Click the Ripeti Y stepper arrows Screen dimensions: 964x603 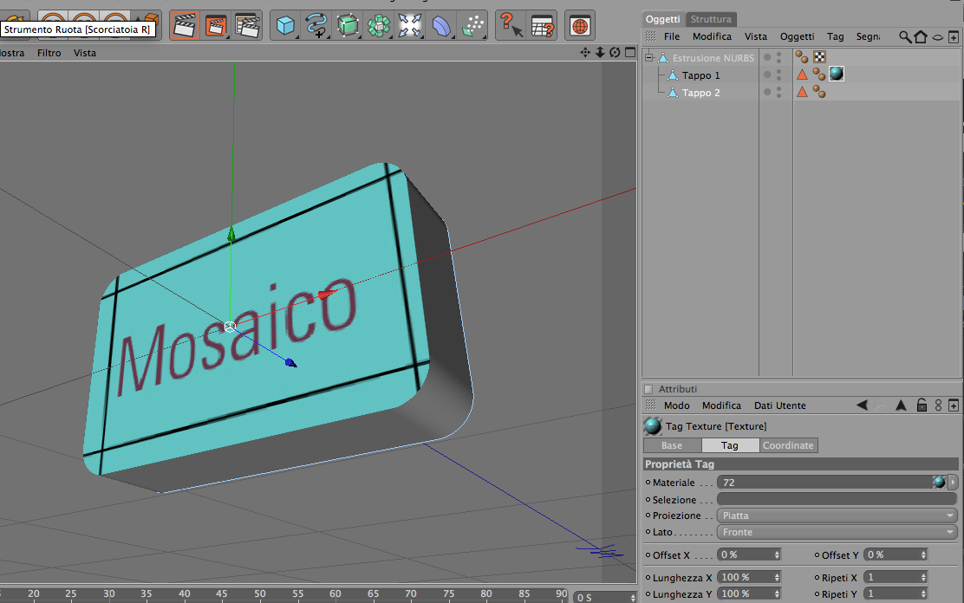[x=923, y=593]
